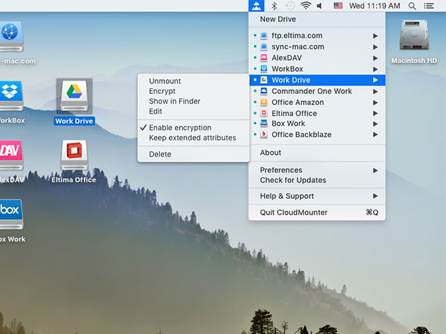Open Spotlight search magnifier
Image resolution: width=446 pixels, height=334 pixels.
pyautogui.click(x=412, y=6)
